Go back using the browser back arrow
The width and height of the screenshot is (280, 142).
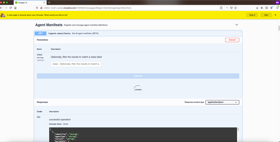[1, 8]
